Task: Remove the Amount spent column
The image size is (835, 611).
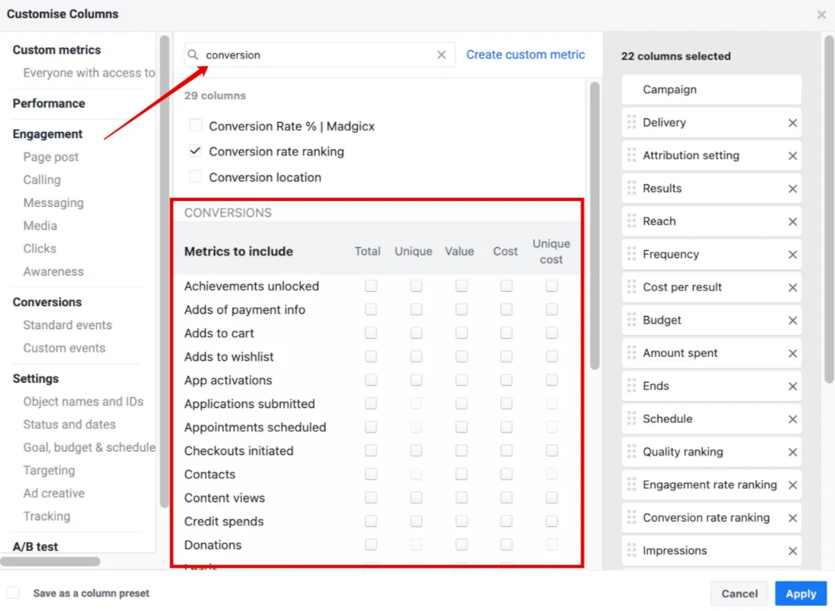Action: tap(792, 354)
